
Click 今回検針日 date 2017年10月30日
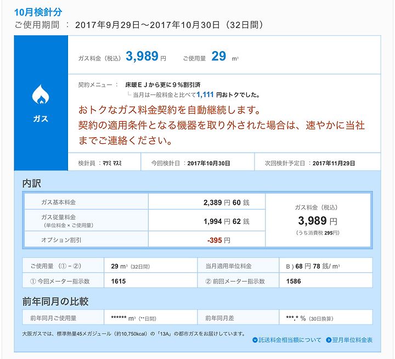(208, 163)
